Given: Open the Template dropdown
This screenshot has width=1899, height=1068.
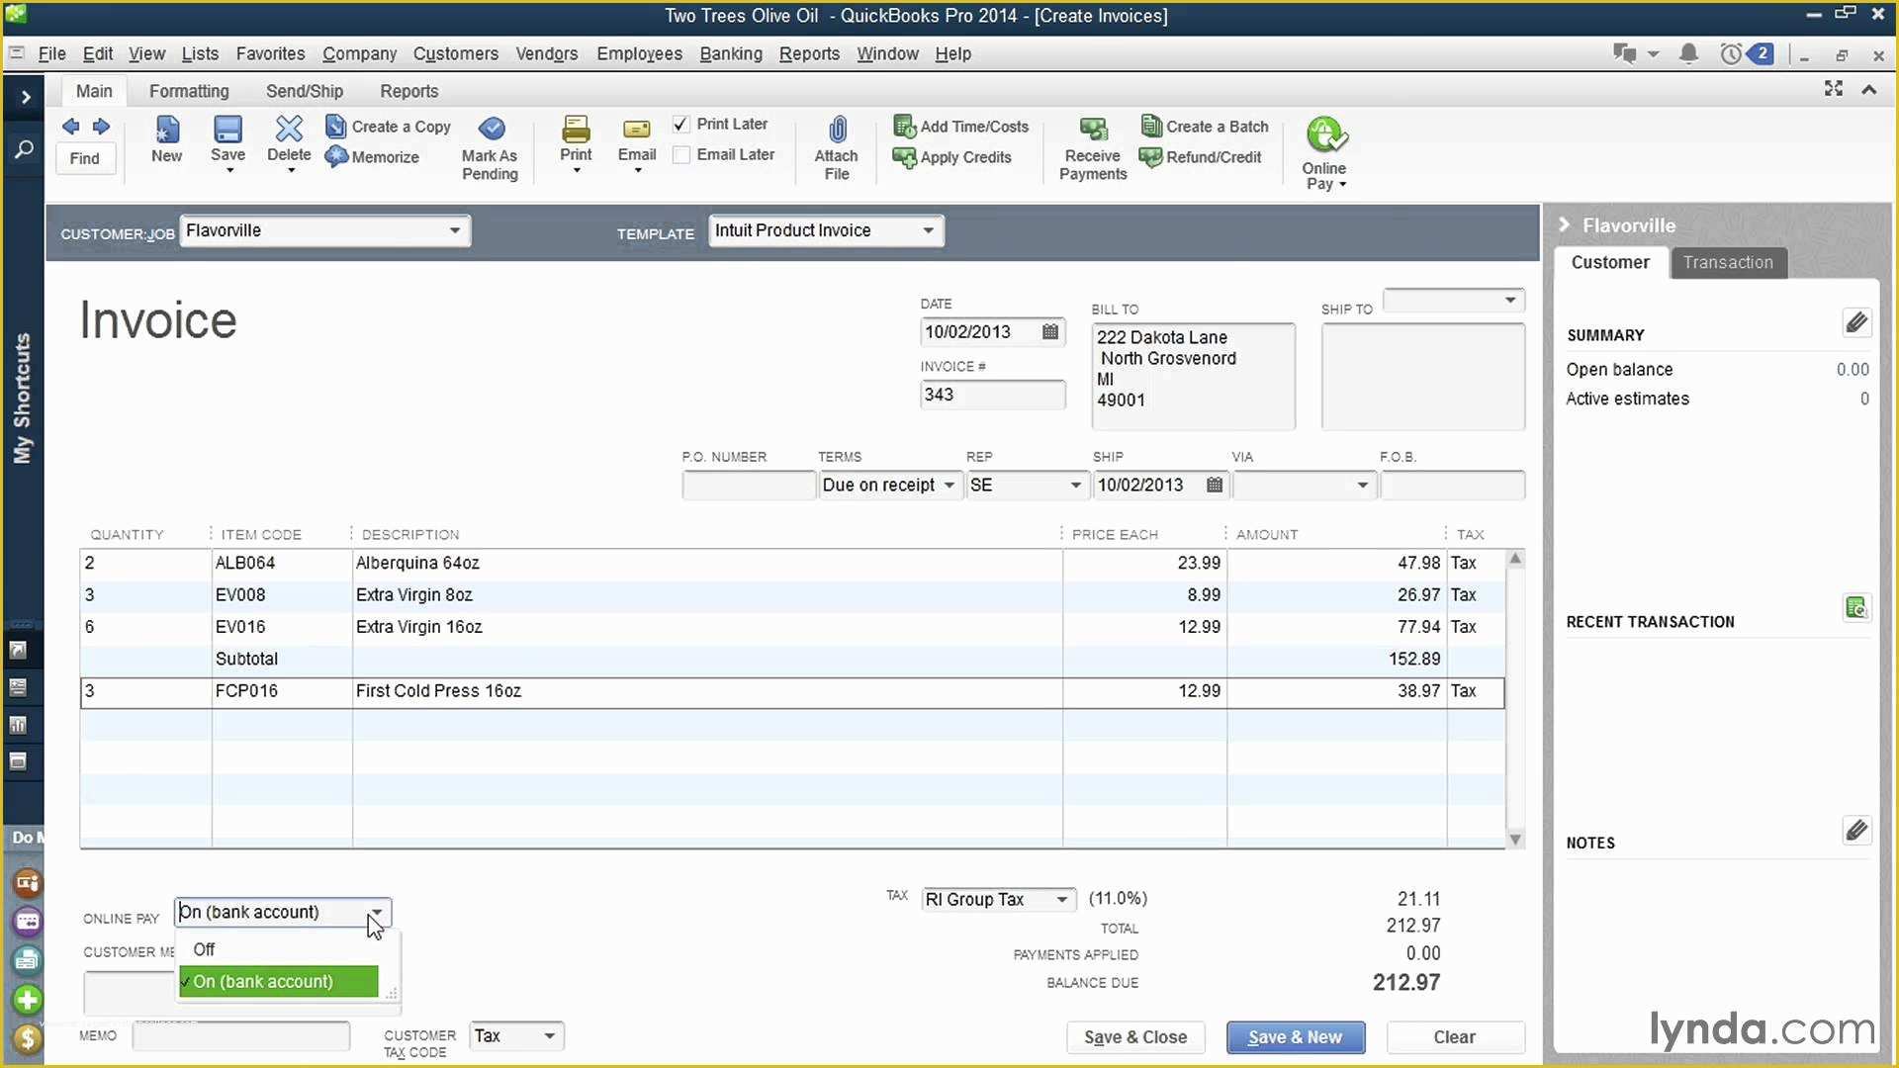Looking at the screenshot, I should click(928, 230).
